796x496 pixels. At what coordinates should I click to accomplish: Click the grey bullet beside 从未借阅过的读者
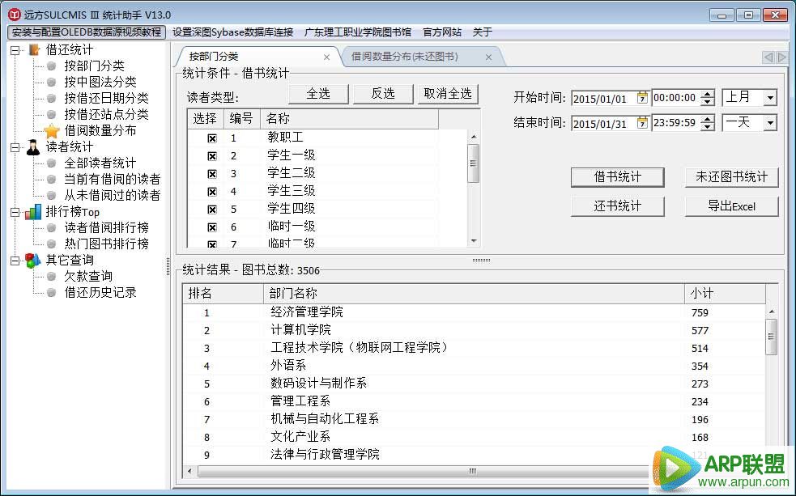(51, 195)
